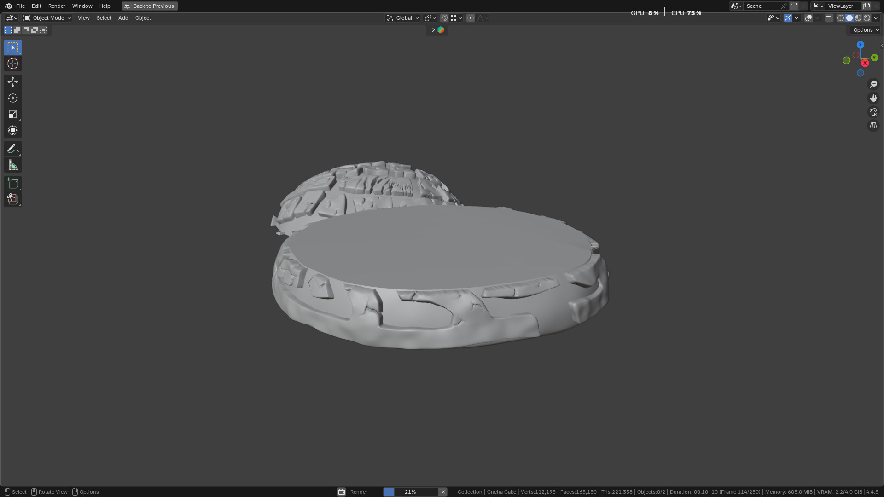Select the 3D Cursor tool
Screen dimensions: 884x497
coord(13,64)
